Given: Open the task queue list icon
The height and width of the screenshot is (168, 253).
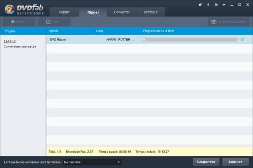Looking at the screenshot, I should [x=213, y=22].
